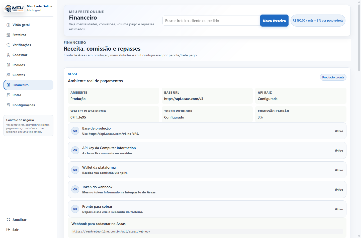The image size is (361, 238).
Task: Click the ASAAS section label
Action: pyautogui.click(x=73, y=74)
